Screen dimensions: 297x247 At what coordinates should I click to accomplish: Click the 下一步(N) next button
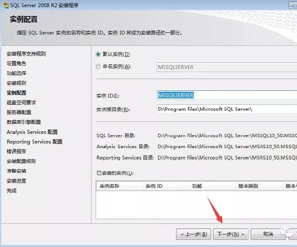tap(231, 234)
